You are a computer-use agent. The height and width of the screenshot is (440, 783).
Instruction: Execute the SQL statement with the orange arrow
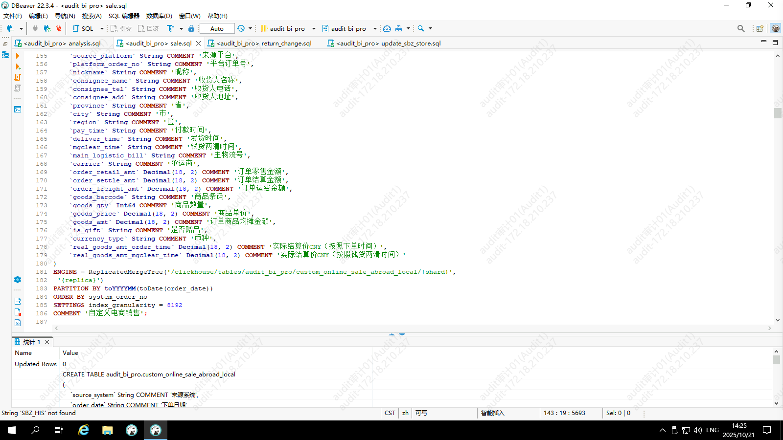point(18,56)
